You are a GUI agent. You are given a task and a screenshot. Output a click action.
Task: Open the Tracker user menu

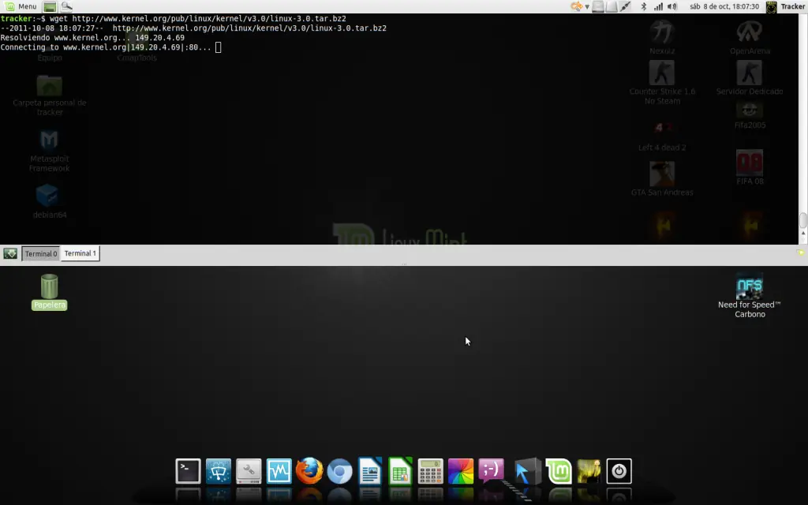[792, 6]
